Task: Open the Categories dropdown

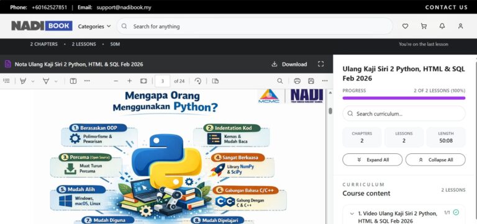Action: tap(94, 27)
